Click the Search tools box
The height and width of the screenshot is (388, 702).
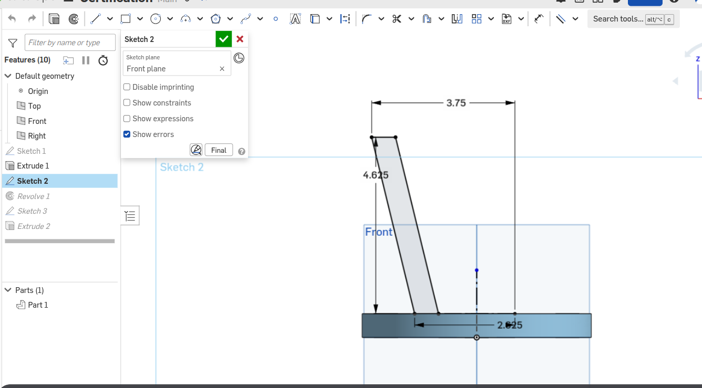coord(633,19)
